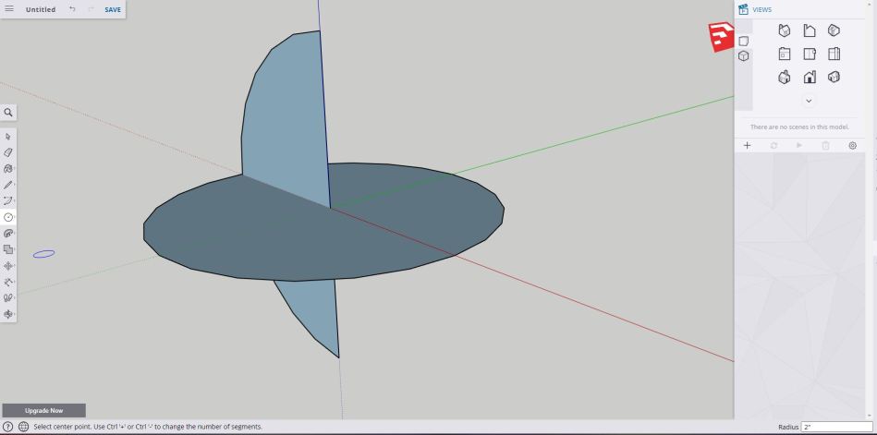Viewport: 877px width, 435px height.
Task: Click the Radius measurement input field
Action: click(x=836, y=427)
